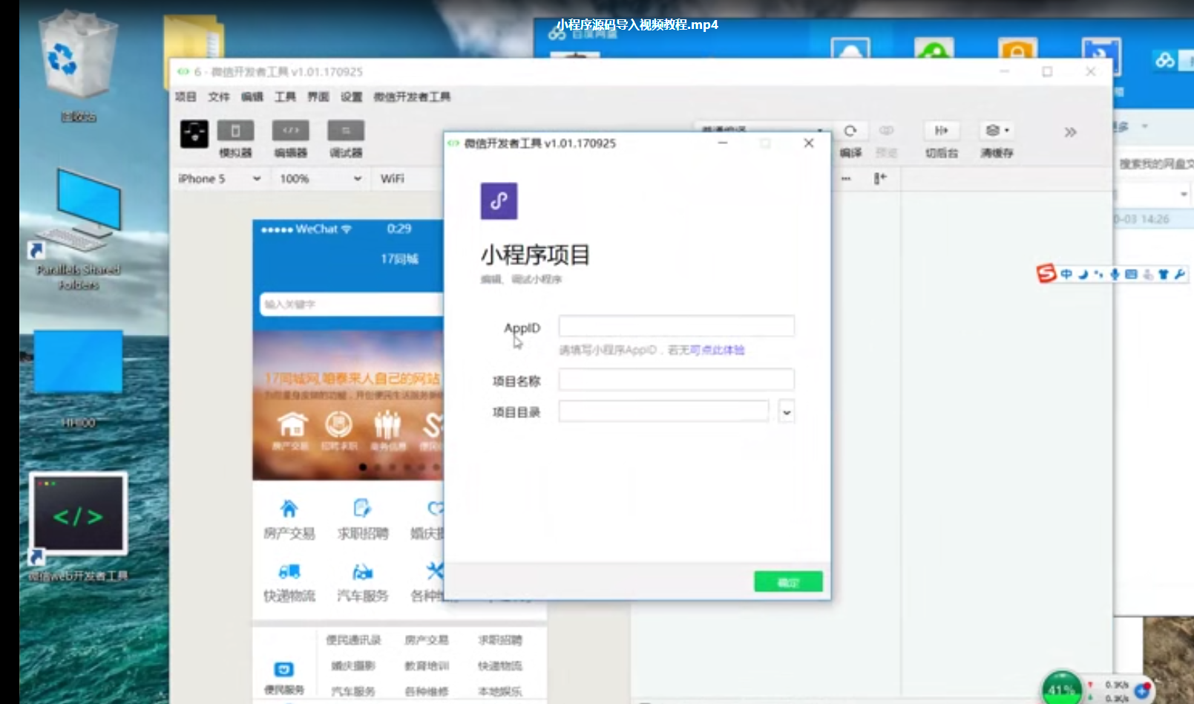Click the 各种维修 text link

coord(427,691)
